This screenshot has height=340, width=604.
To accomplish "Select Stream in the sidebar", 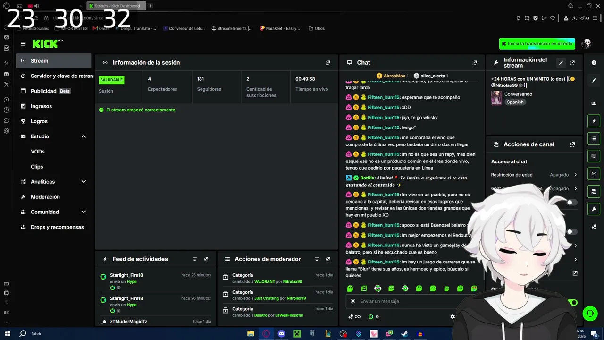I will click(53, 61).
